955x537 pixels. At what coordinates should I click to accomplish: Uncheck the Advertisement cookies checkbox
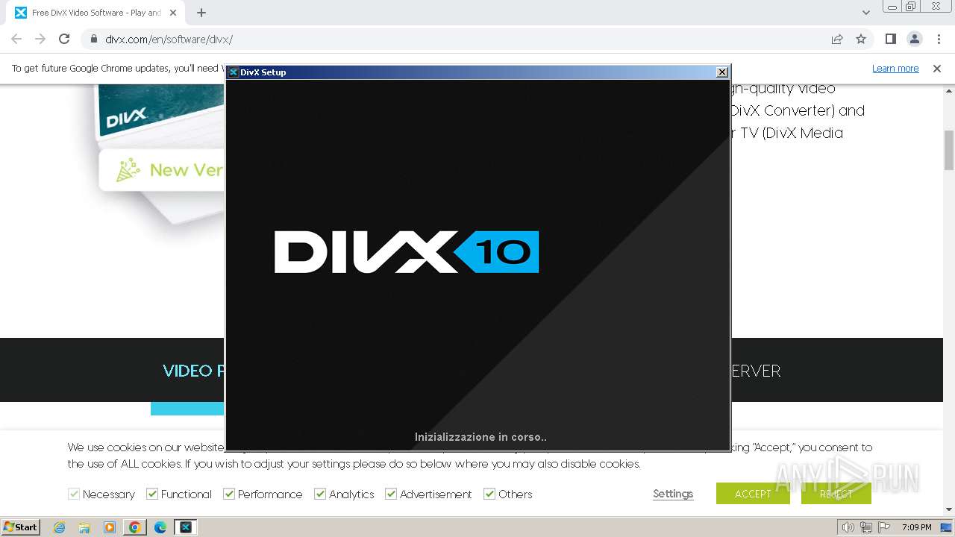[391, 494]
